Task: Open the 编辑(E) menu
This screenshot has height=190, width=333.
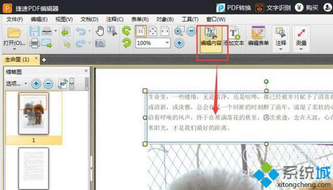Action: click(39, 19)
